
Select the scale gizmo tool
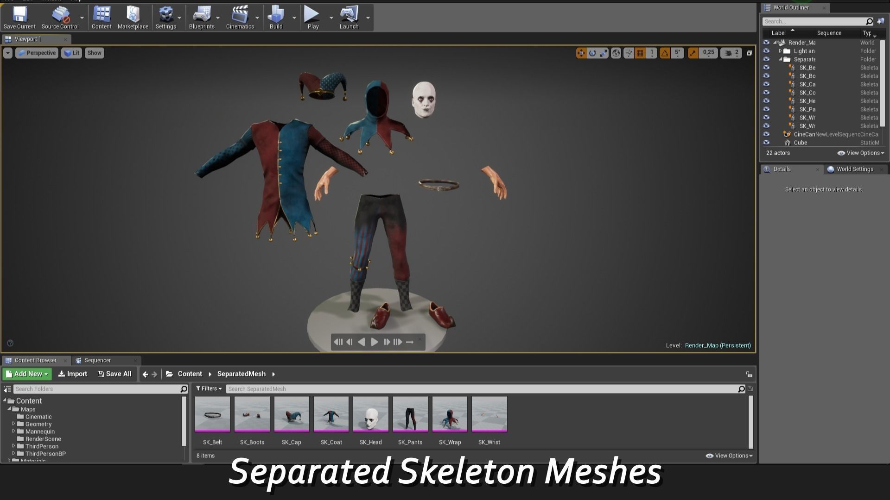pos(604,53)
